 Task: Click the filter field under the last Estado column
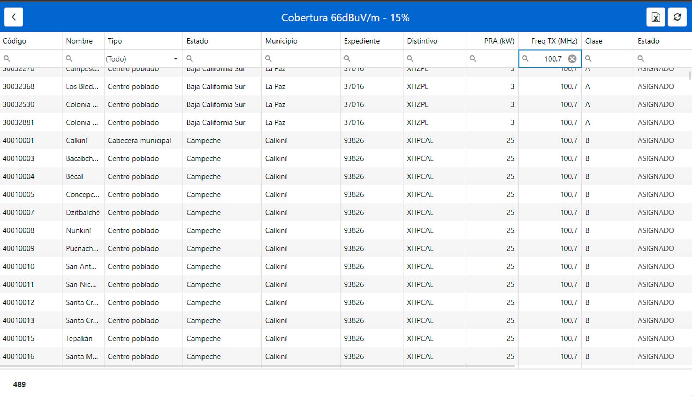(x=663, y=59)
